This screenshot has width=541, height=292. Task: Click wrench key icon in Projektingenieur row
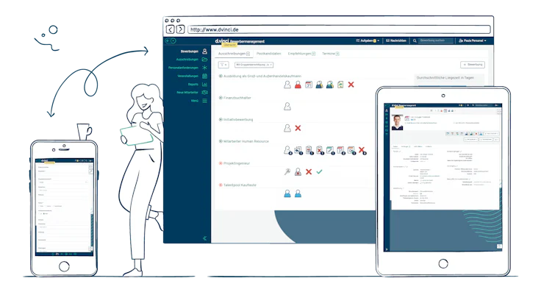point(287,172)
